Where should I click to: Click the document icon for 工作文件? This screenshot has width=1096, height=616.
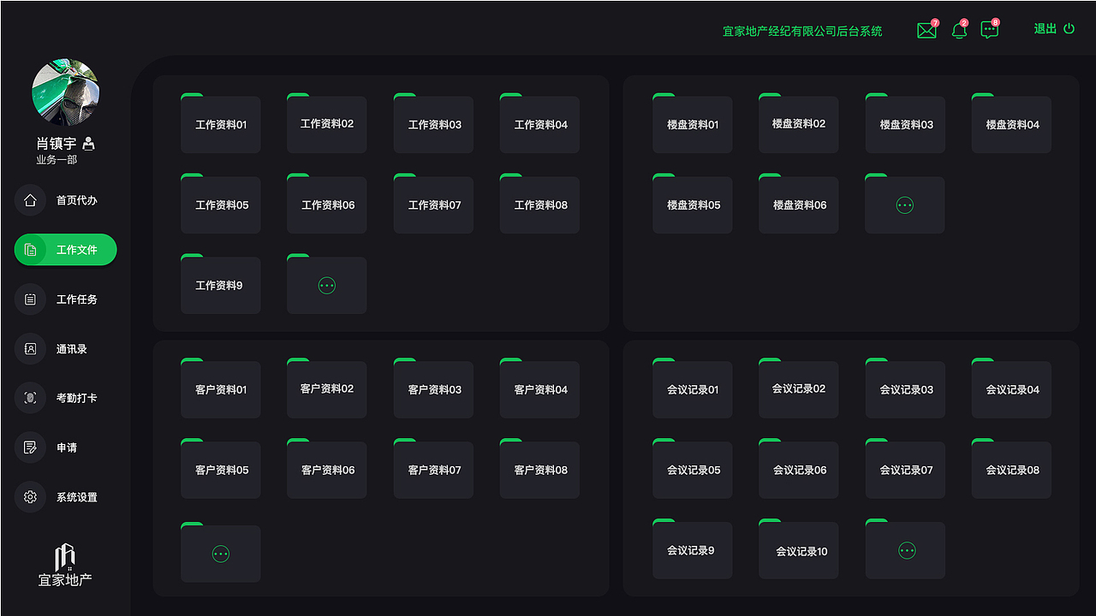30,250
